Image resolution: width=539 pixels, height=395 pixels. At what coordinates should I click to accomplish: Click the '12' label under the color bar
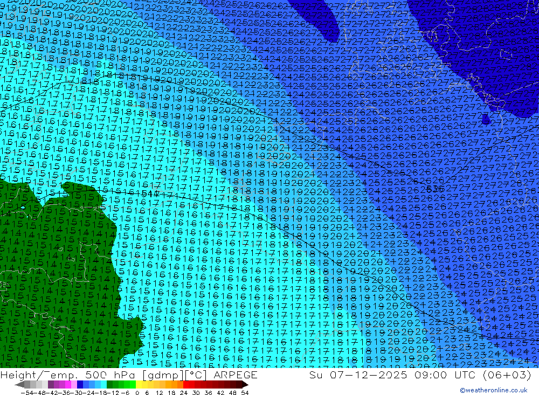[x=159, y=393]
